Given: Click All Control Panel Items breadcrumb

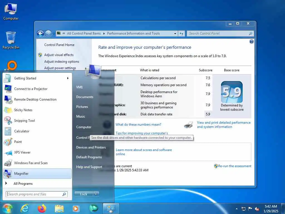Looking at the screenshot, I should click(x=84, y=33).
